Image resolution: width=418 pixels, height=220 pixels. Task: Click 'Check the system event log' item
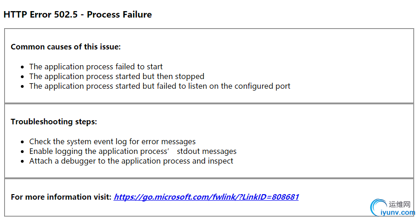pyautogui.click(x=112, y=141)
